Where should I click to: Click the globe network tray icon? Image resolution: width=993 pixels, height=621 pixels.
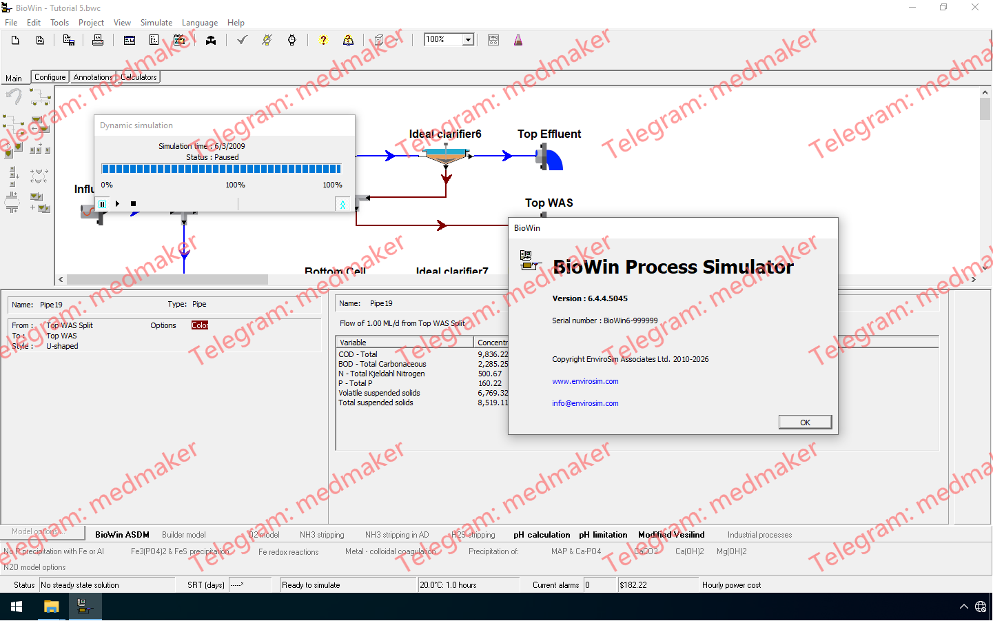[x=981, y=607]
